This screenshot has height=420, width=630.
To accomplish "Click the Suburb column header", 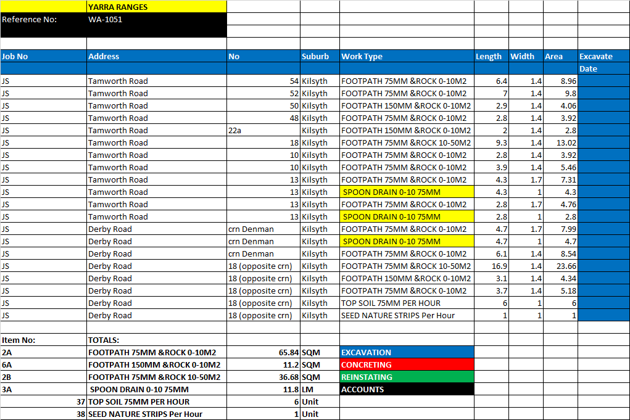I will (x=319, y=56).
